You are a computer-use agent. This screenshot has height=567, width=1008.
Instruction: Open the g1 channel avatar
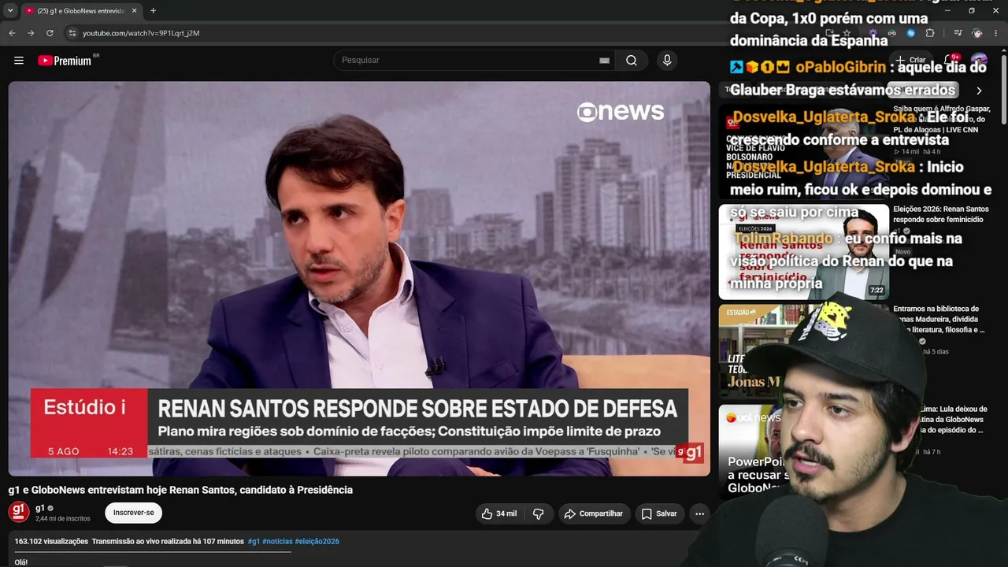pos(19,513)
